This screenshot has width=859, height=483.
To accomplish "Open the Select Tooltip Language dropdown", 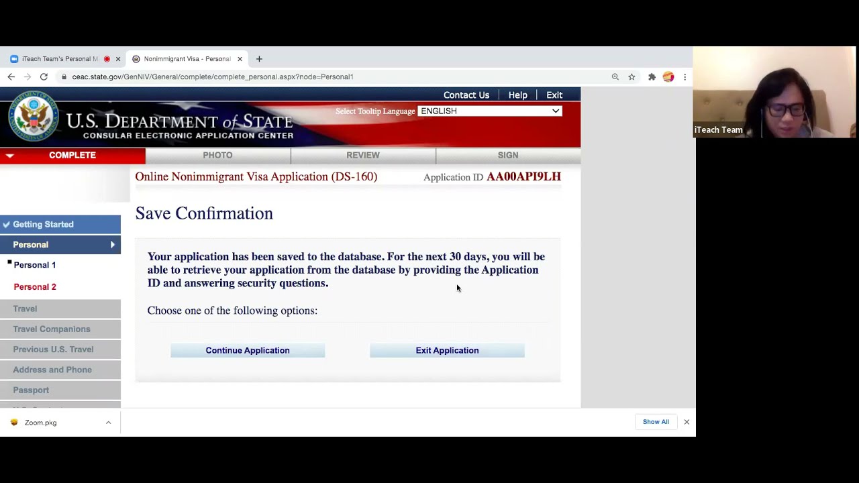I will point(490,111).
